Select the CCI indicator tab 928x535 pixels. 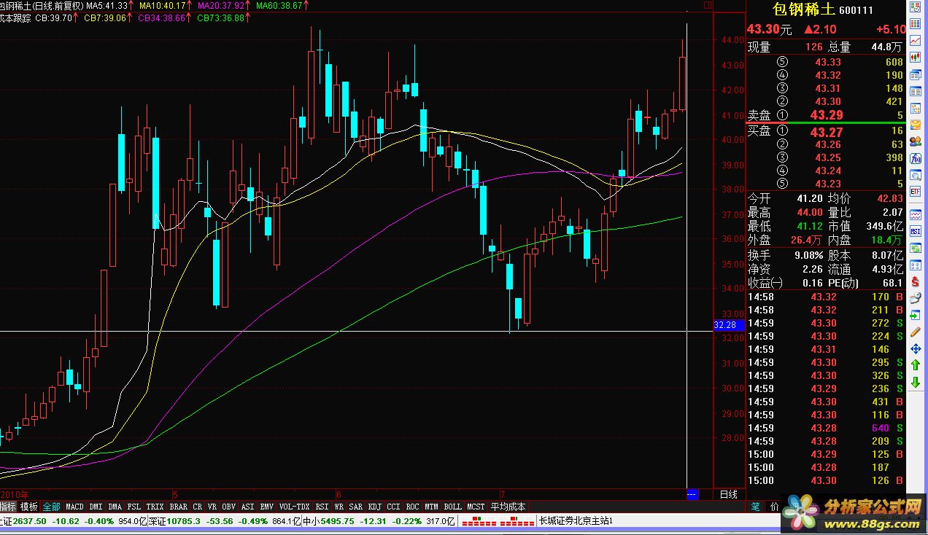click(x=393, y=506)
